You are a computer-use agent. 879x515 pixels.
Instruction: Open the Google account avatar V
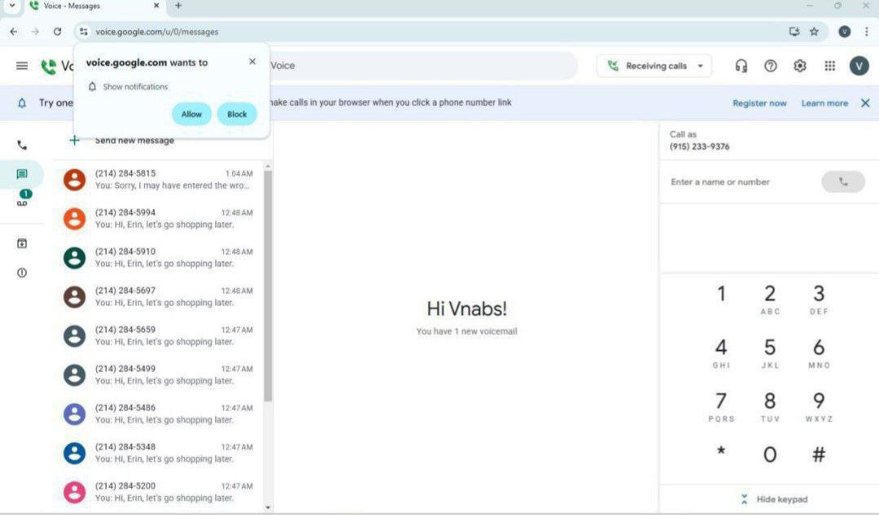coord(859,66)
